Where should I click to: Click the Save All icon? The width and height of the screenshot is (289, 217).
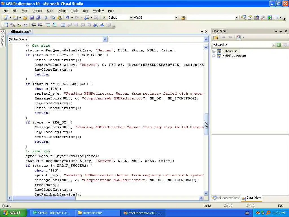(x=38, y=18)
